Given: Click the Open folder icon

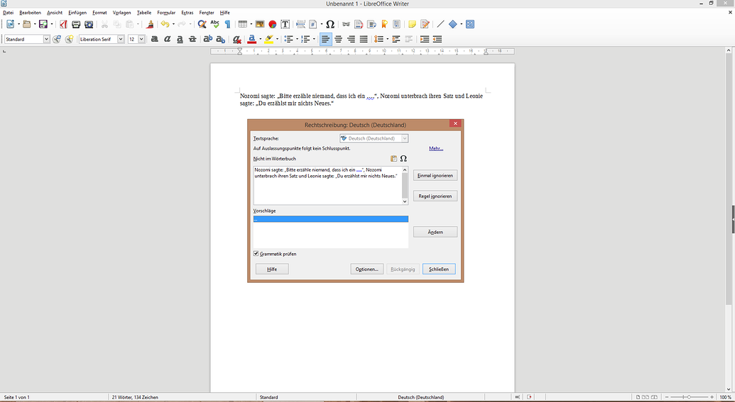Looking at the screenshot, I should (27, 24).
